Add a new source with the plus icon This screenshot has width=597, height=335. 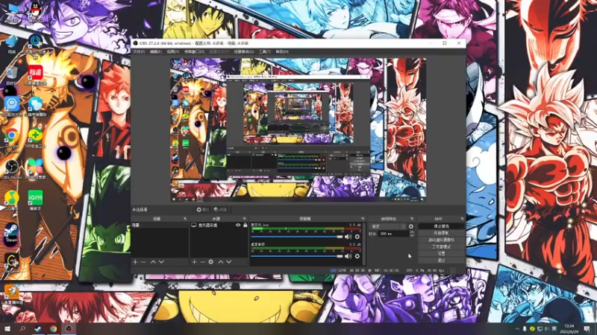pyautogui.click(x=195, y=262)
